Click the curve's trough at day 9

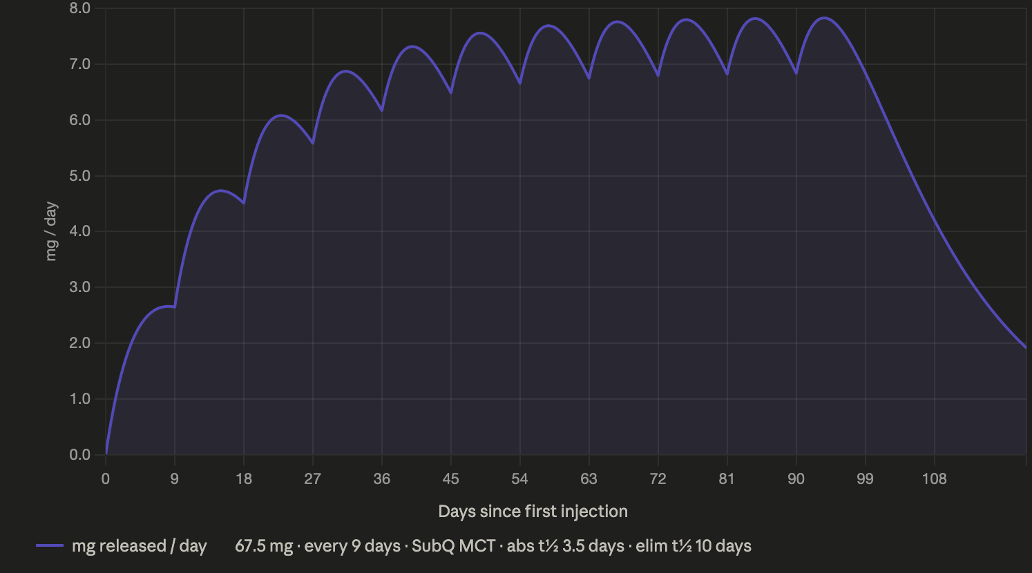click(175, 307)
